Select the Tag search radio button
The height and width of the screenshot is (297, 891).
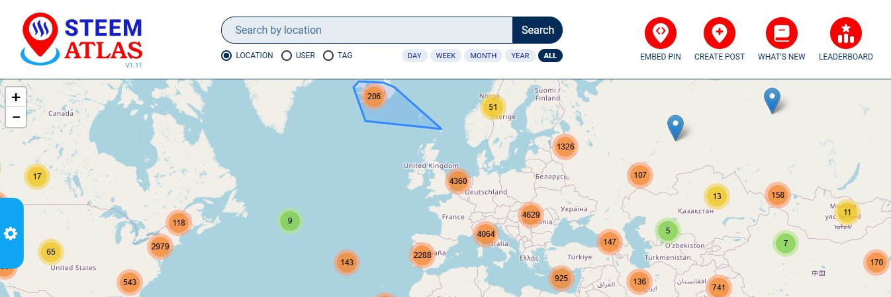328,56
